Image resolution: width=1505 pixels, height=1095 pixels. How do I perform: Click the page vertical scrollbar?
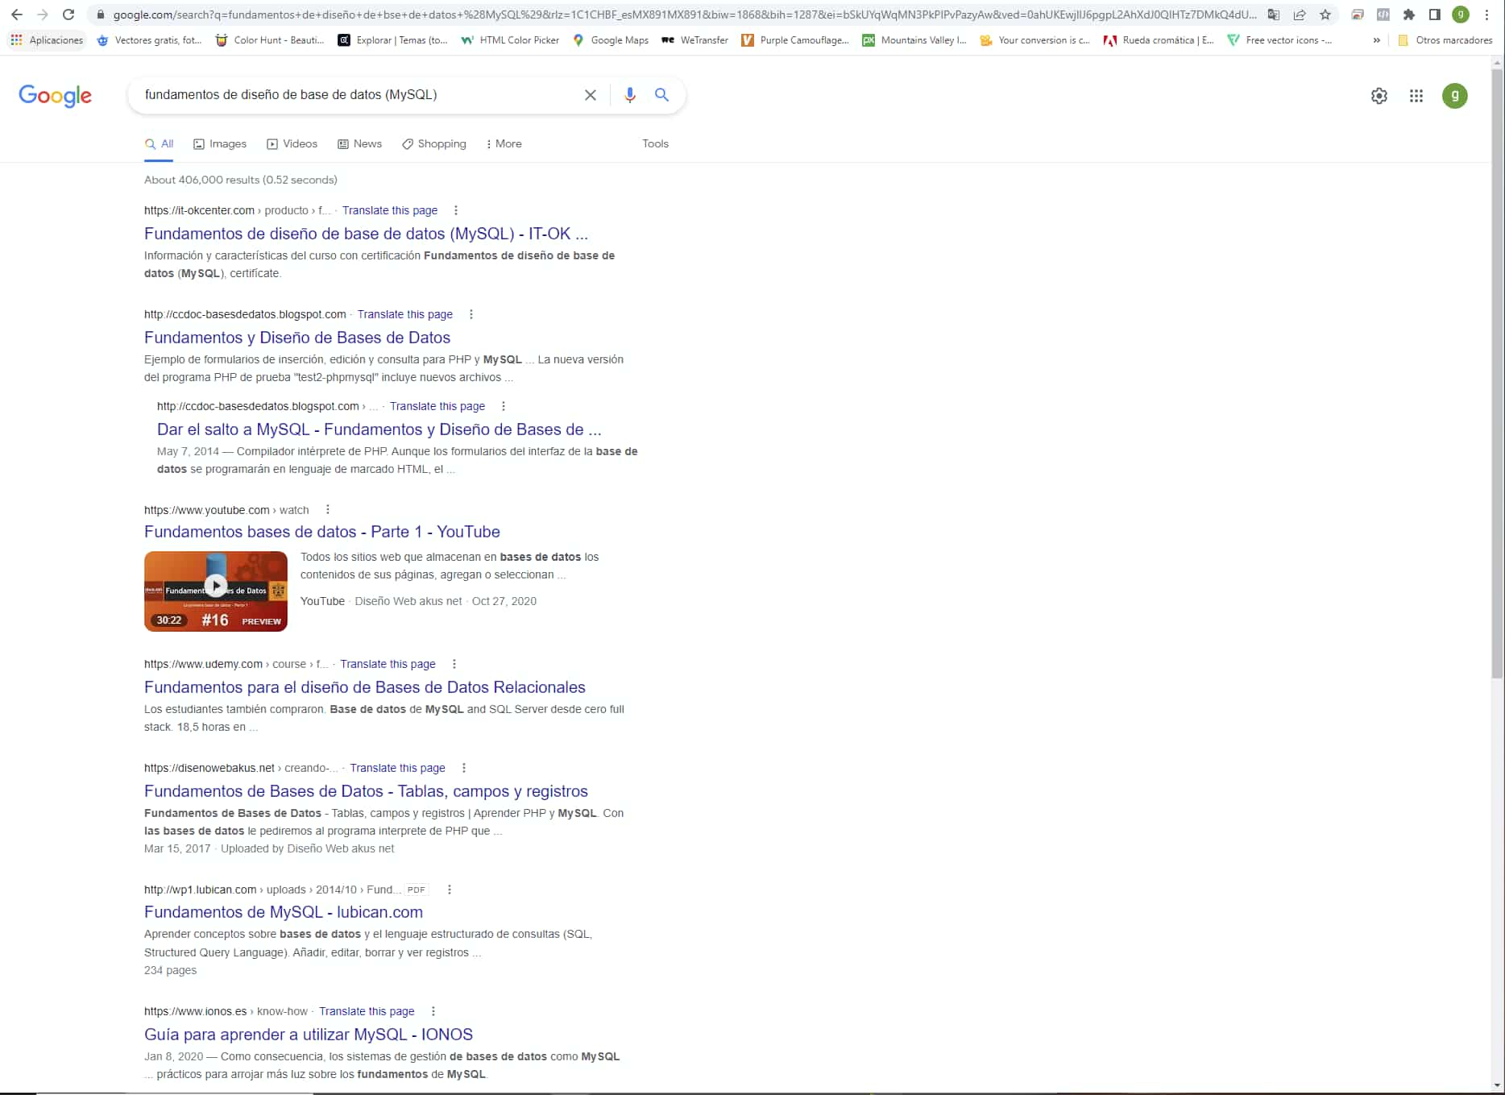pyautogui.click(x=1497, y=371)
